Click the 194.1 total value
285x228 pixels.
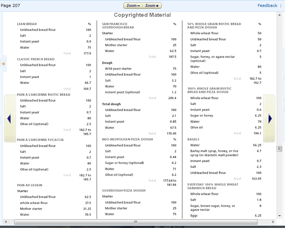point(257,133)
